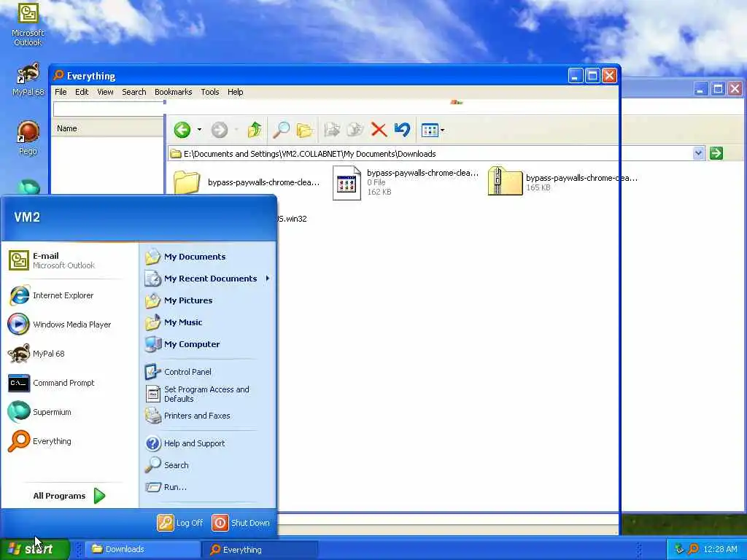Open My Pictures in Start menu
747x560 pixels.
pyautogui.click(x=207, y=300)
